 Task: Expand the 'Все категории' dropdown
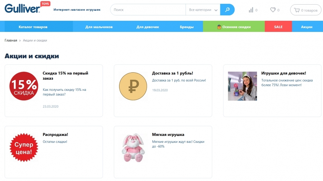click(203, 10)
